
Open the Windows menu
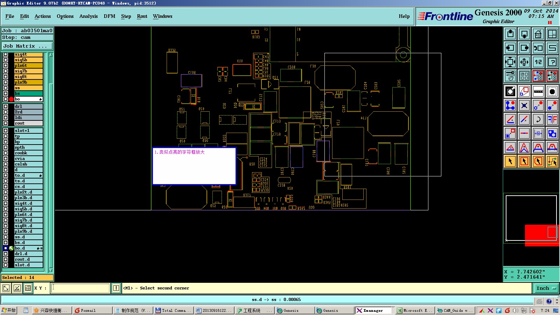click(162, 16)
